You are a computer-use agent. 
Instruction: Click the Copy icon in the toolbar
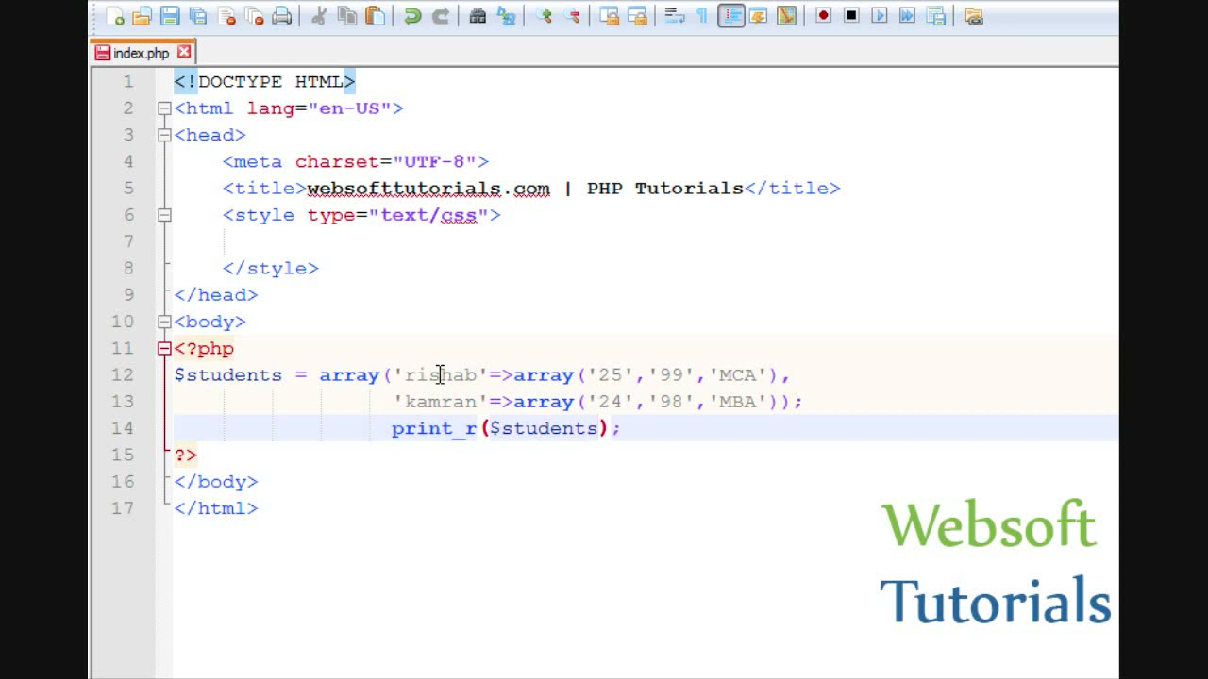coord(347,16)
